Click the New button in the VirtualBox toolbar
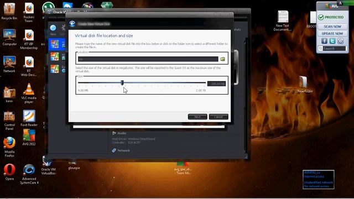This screenshot has width=354, height=199. [x=53, y=30]
